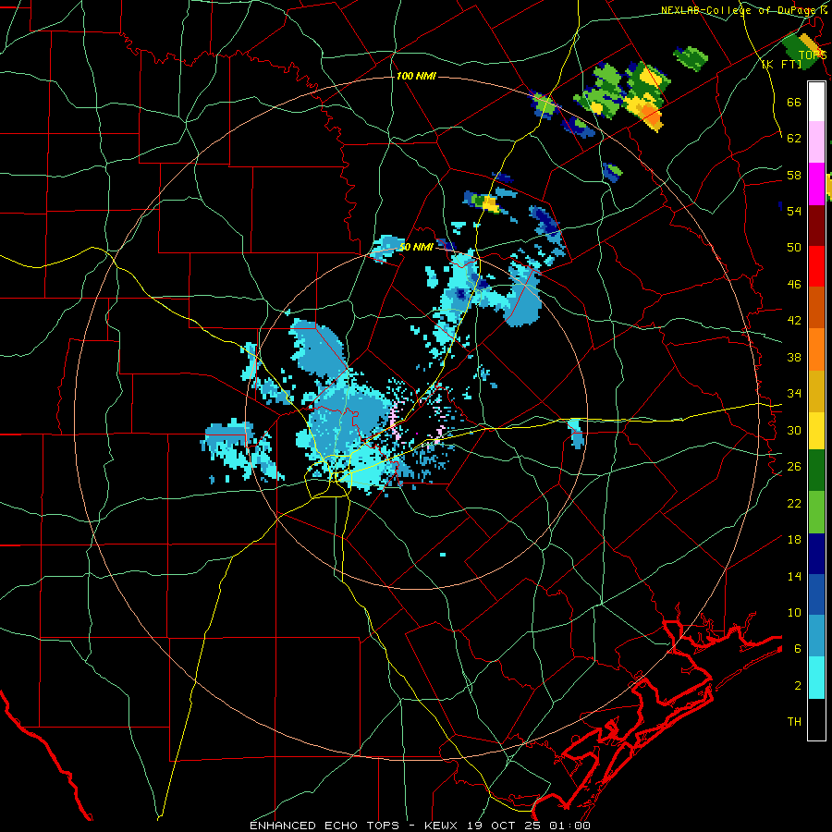Click the "18" legend value

pyautogui.click(x=794, y=540)
